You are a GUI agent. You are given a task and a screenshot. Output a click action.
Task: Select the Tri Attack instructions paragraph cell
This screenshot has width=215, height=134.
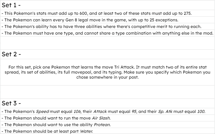pyautogui.click(x=107, y=72)
